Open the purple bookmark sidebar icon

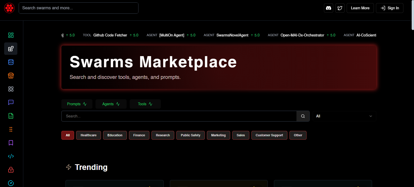point(11,143)
